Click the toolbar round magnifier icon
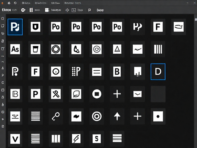 [23, 10]
